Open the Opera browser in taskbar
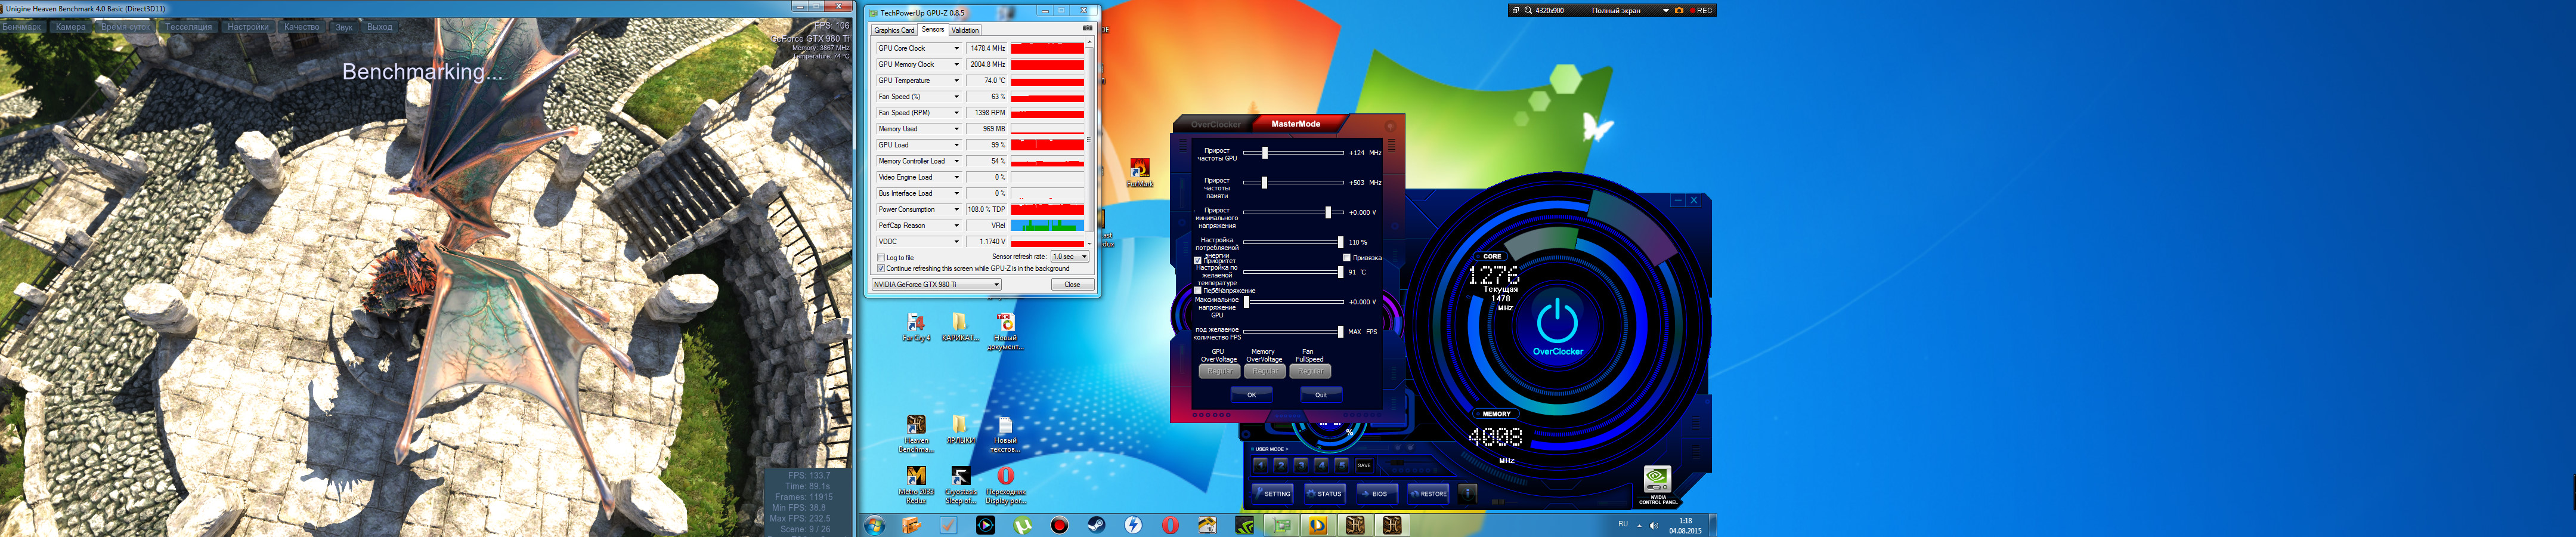This screenshot has height=537, width=2576. click(x=1171, y=525)
